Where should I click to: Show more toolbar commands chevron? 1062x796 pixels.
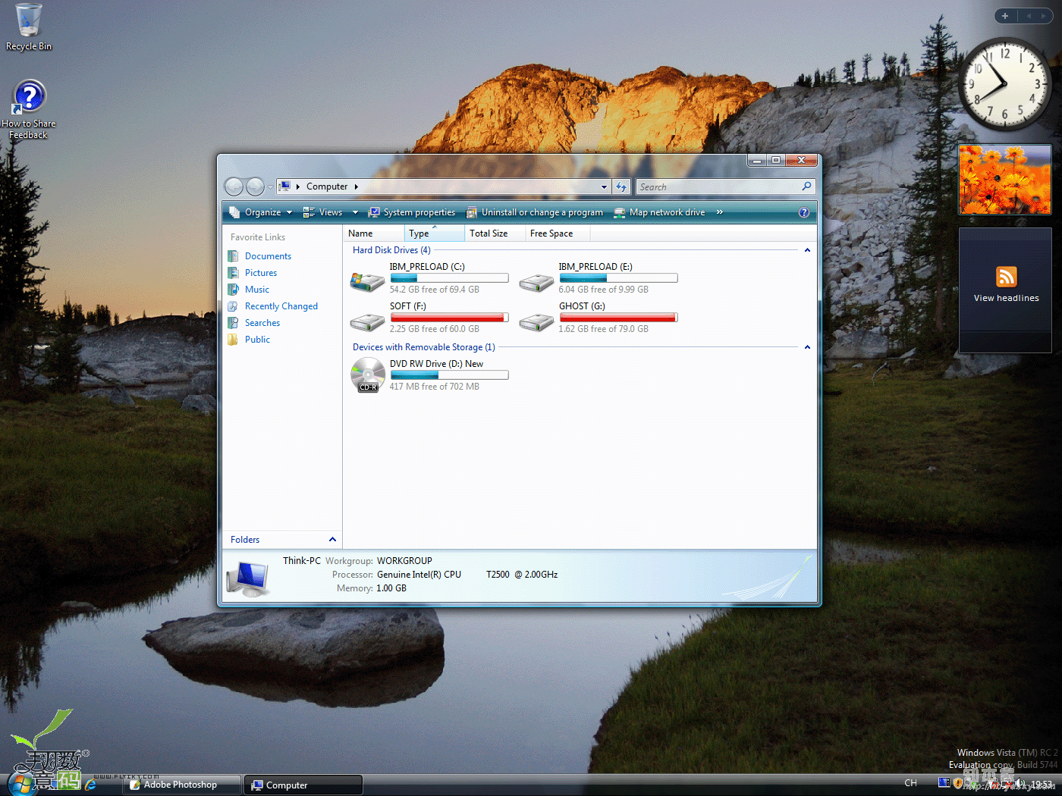click(720, 212)
